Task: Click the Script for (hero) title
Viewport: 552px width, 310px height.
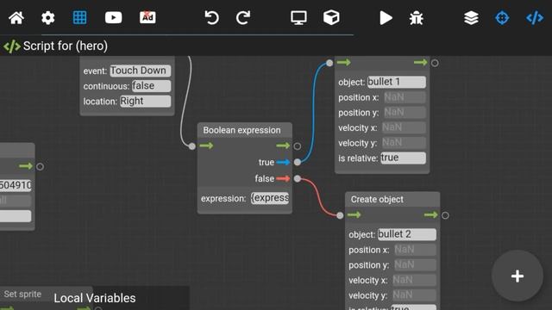Action: pyautogui.click(x=66, y=46)
